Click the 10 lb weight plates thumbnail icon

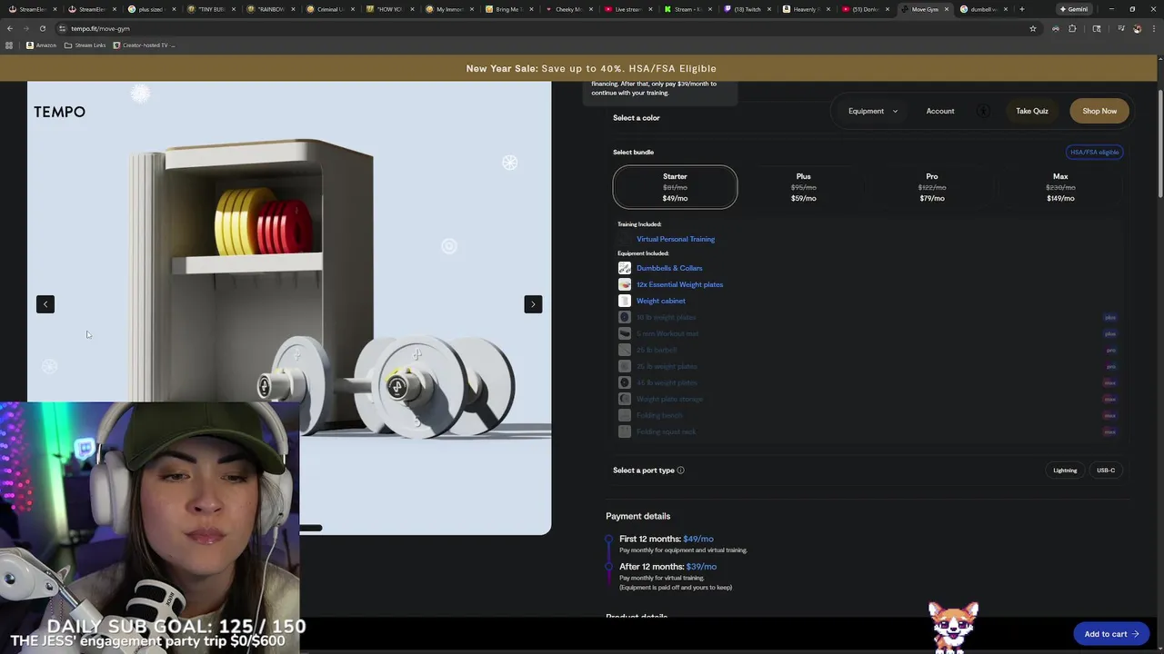tap(625, 317)
